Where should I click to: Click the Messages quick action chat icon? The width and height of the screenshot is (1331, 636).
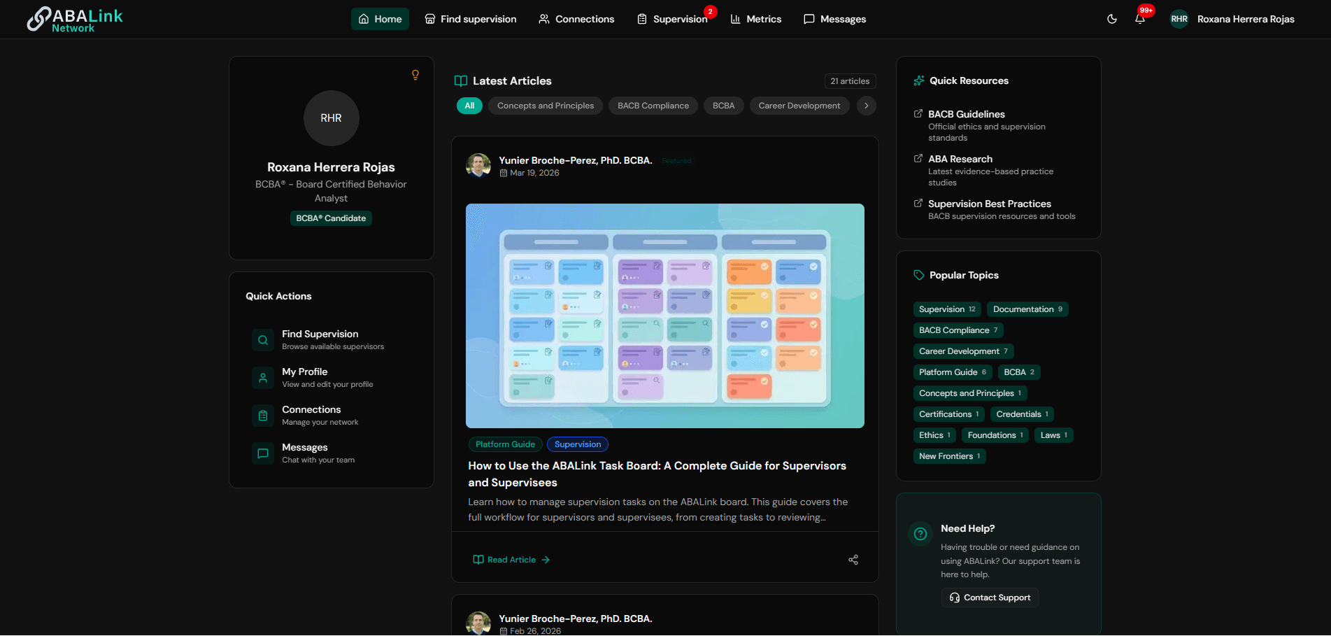pyautogui.click(x=263, y=453)
